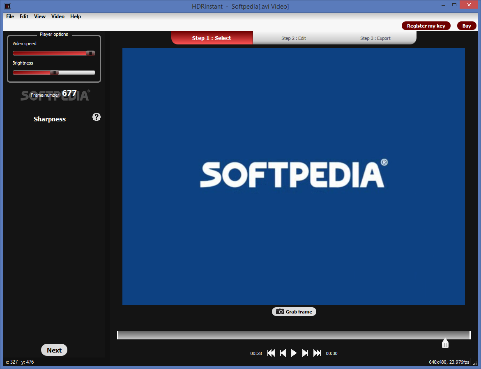Click the window resize grip icon
Screen dimensions: 481x369
[475, 363]
